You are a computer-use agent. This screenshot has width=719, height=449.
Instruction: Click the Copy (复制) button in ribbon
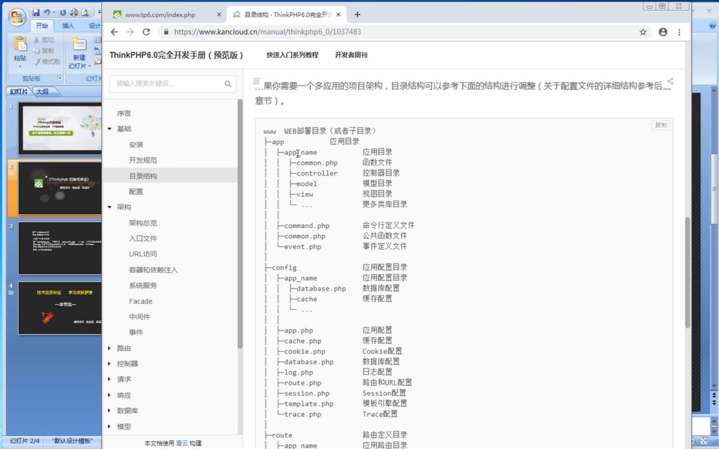pos(44,50)
